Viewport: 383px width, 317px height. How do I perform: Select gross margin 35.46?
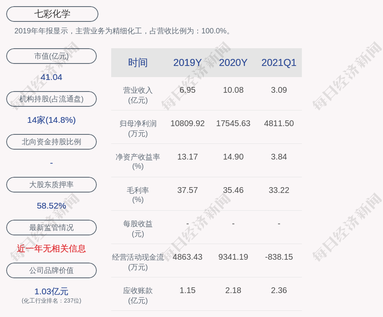[x=233, y=190]
